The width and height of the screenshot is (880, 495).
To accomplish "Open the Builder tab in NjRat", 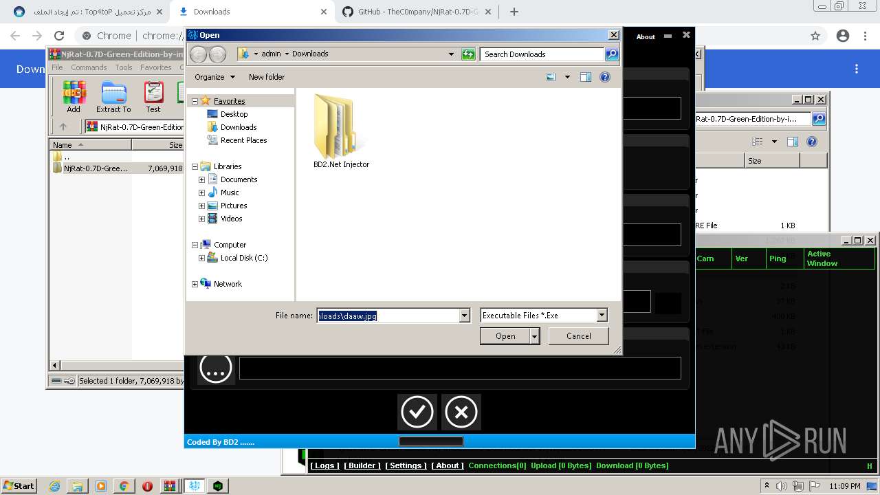I will point(362,465).
